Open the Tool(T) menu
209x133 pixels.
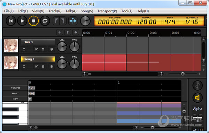tap(127, 11)
